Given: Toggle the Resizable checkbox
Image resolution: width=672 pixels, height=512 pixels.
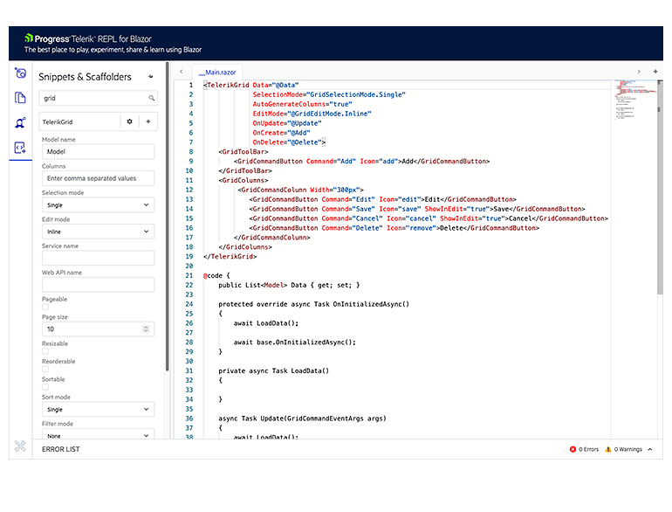Looking at the screenshot, I should click(x=45, y=351).
